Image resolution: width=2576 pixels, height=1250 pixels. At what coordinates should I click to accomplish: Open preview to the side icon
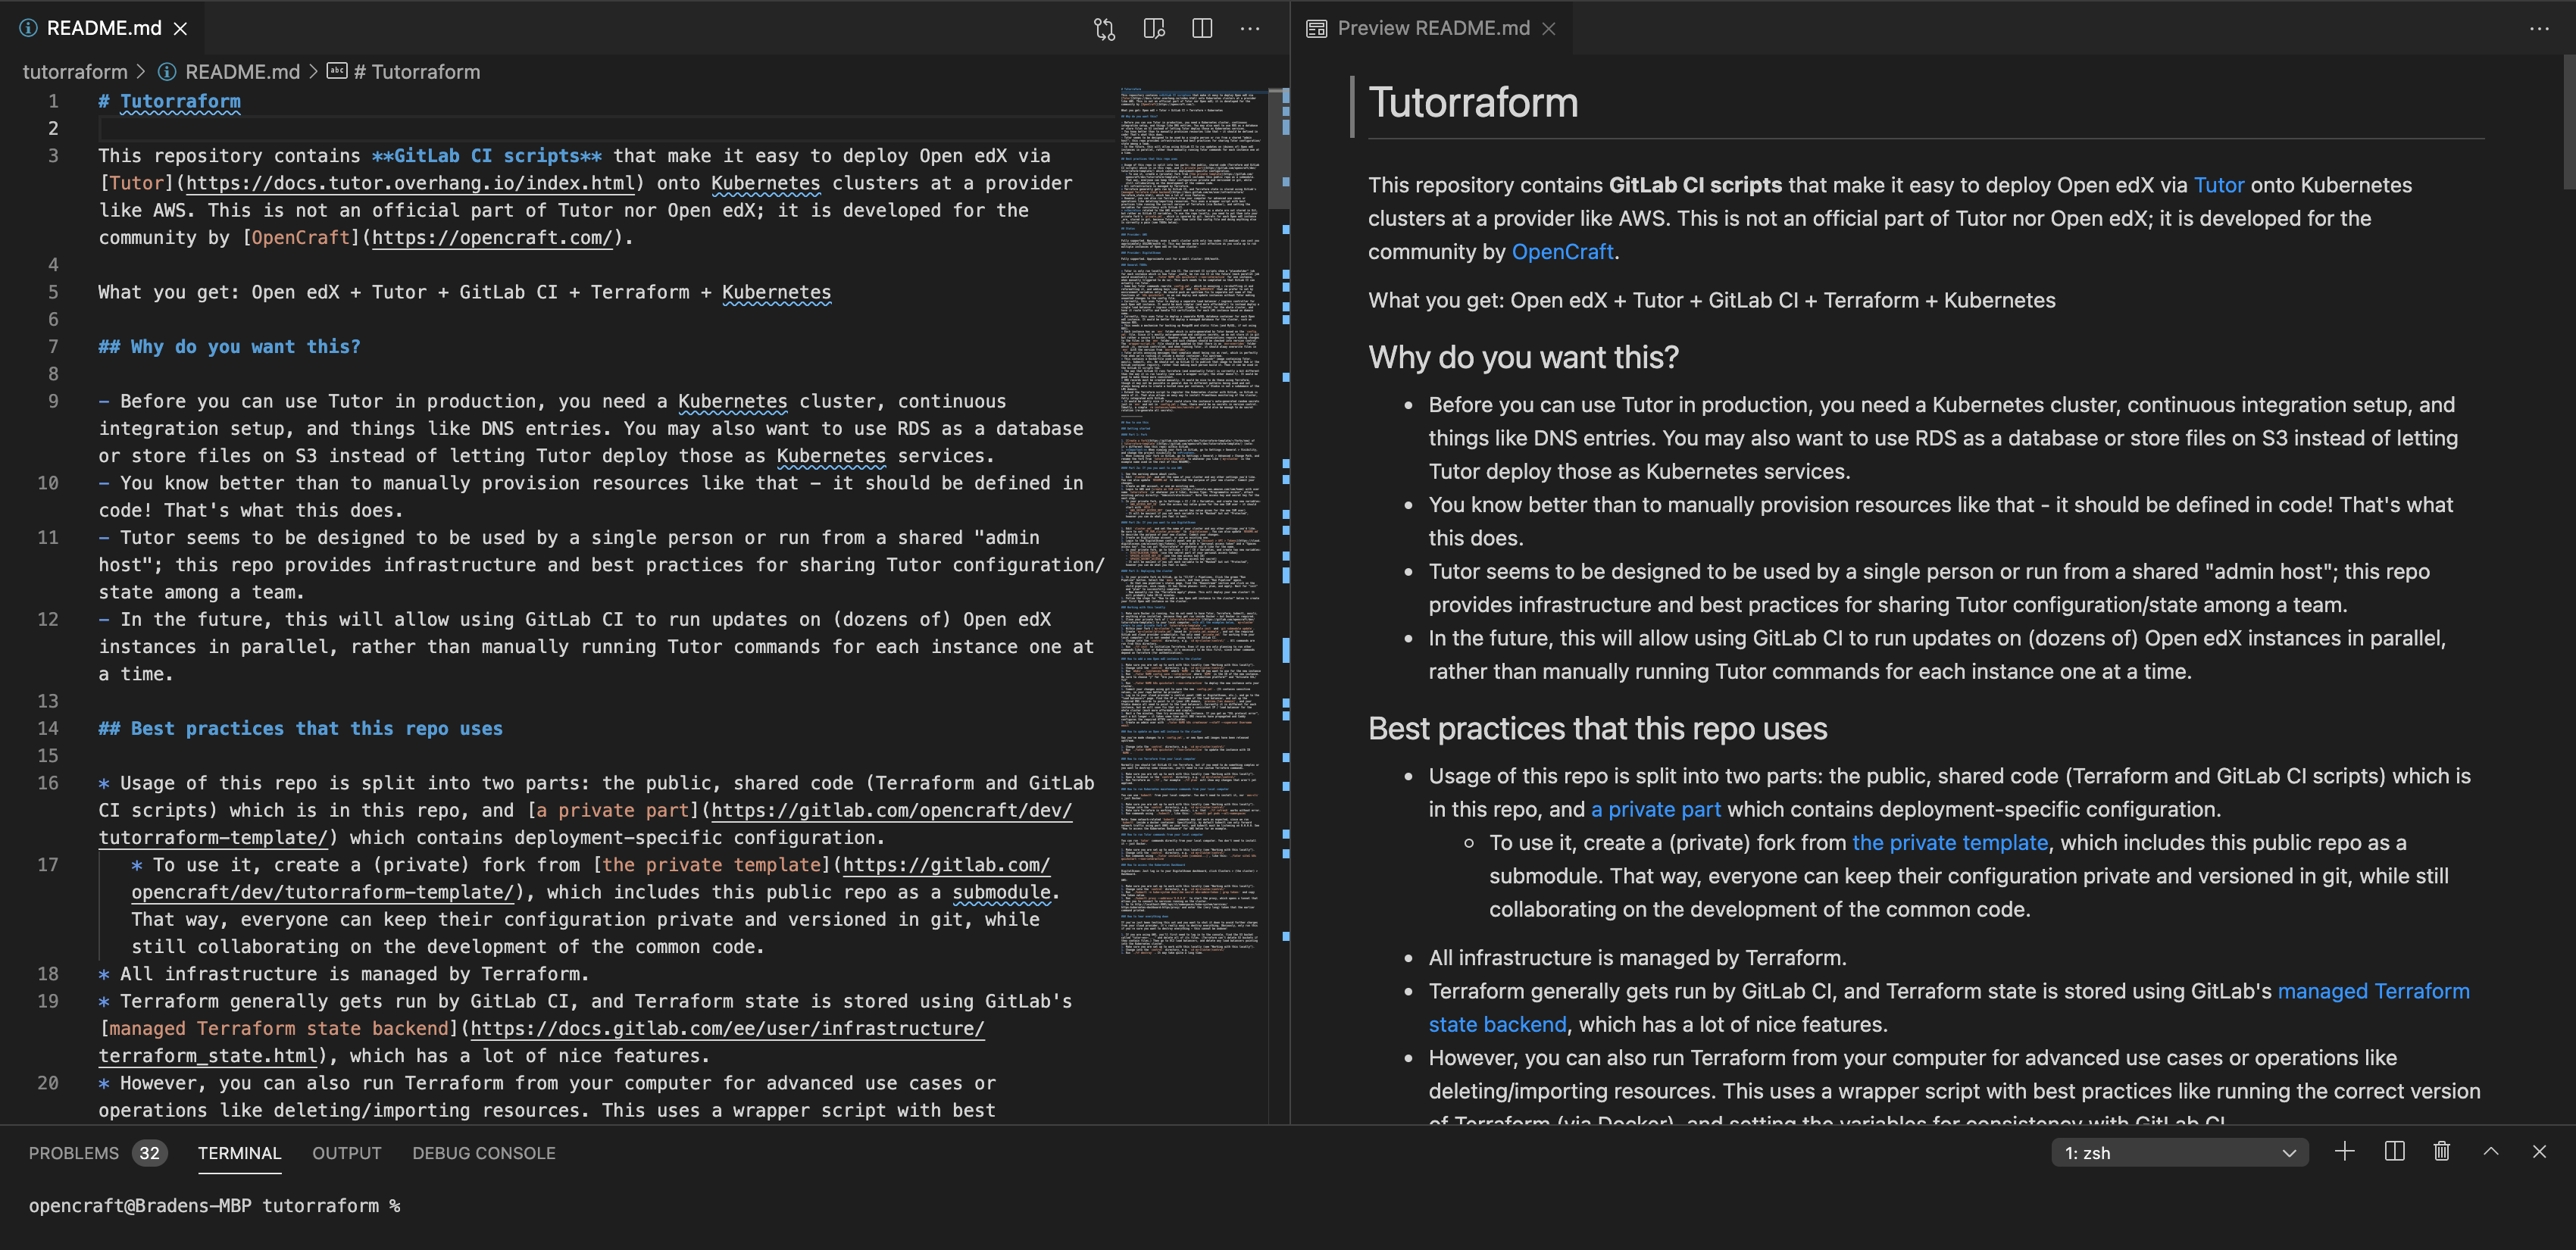coord(1154,29)
